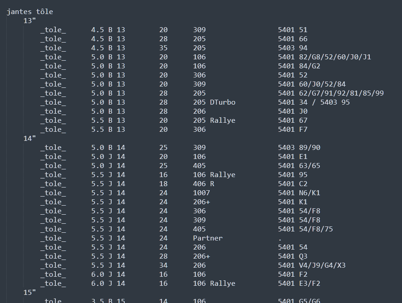Select the 13" section header
The height and width of the screenshot is (303, 402).
pyautogui.click(x=30, y=21)
